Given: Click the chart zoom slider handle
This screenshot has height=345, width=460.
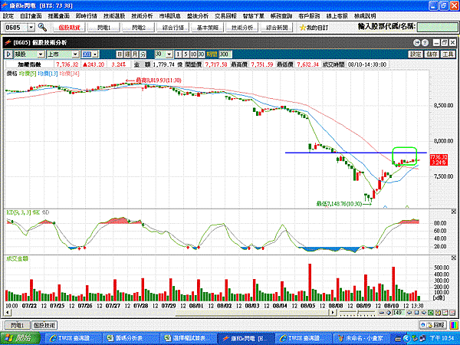Looking at the screenshot, I should pos(357,312).
